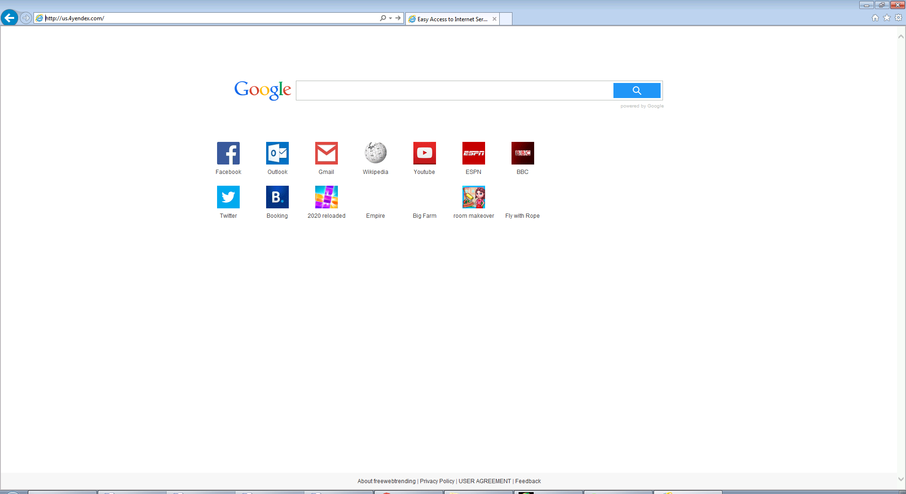Open the Favorites star icon
The image size is (906, 494).
[887, 18]
